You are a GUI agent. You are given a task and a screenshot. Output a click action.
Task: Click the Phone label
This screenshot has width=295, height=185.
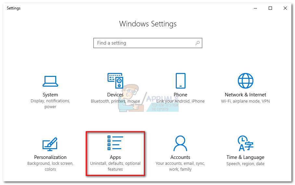tap(180, 95)
